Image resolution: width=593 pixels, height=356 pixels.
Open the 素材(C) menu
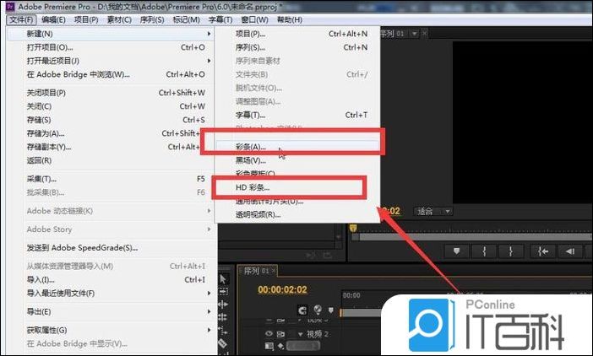click(x=119, y=19)
